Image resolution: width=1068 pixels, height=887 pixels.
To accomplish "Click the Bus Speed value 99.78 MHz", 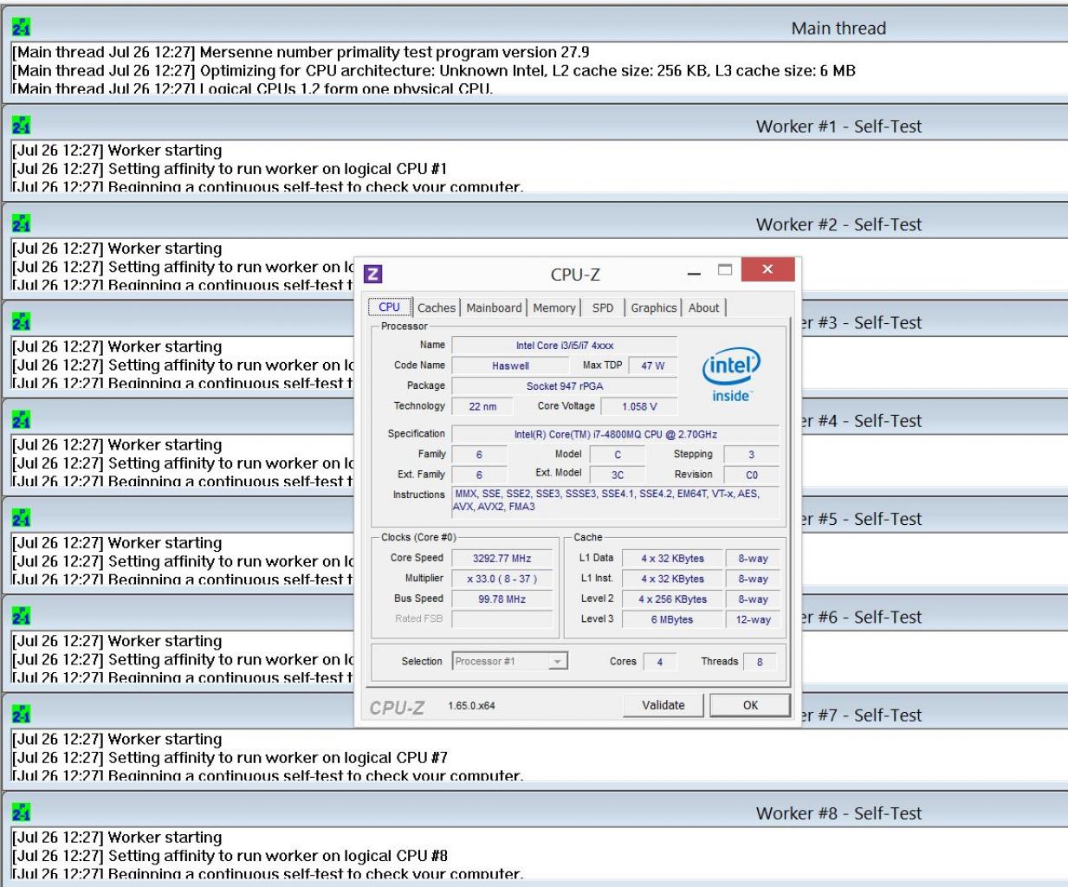I will click(x=502, y=599).
